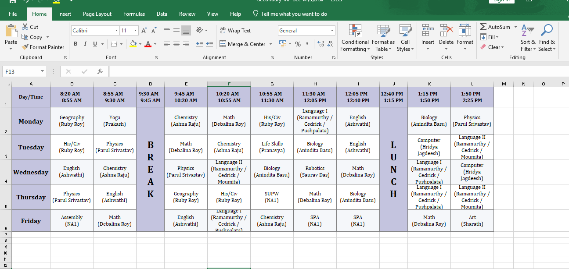Viewport: 569px width, 269px height.
Task: Align text to bottom of cell
Action: tap(186, 30)
